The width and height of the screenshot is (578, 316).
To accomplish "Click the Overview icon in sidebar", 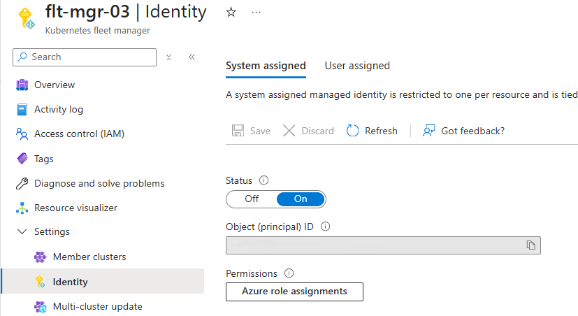I will (x=22, y=85).
